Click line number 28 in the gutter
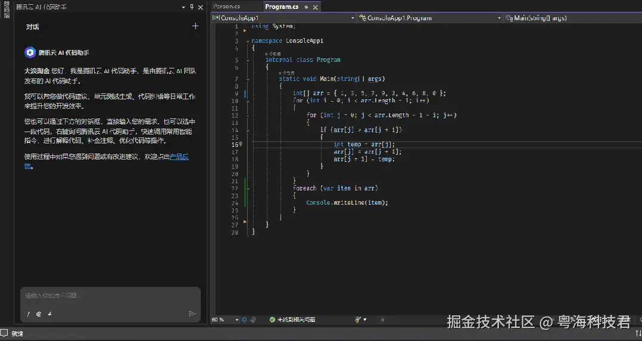Viewport: 642px width, 341px height. 235,232
